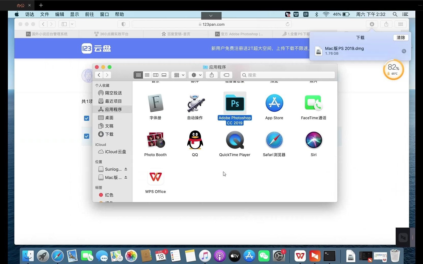Click 清除 button in downloads popup
Image resolution: width=423 pixels, height=264 pixels.
401,38
